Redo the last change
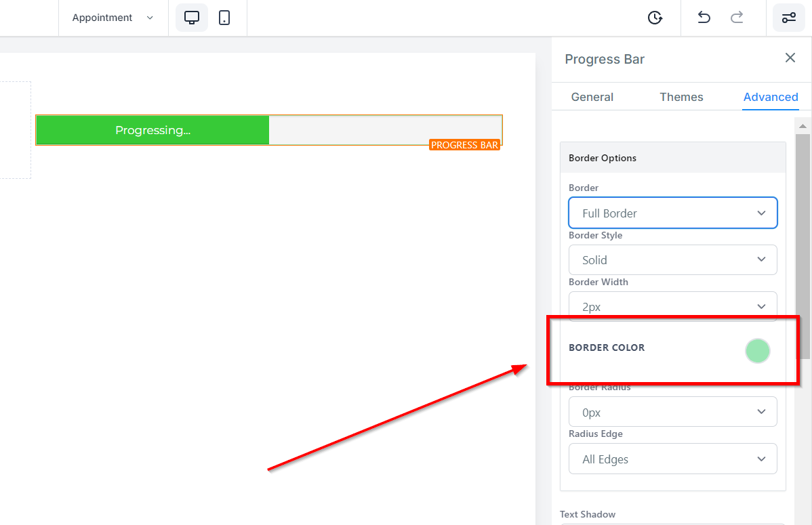Screen dimensions: 812x525 [x=737, y=18]
